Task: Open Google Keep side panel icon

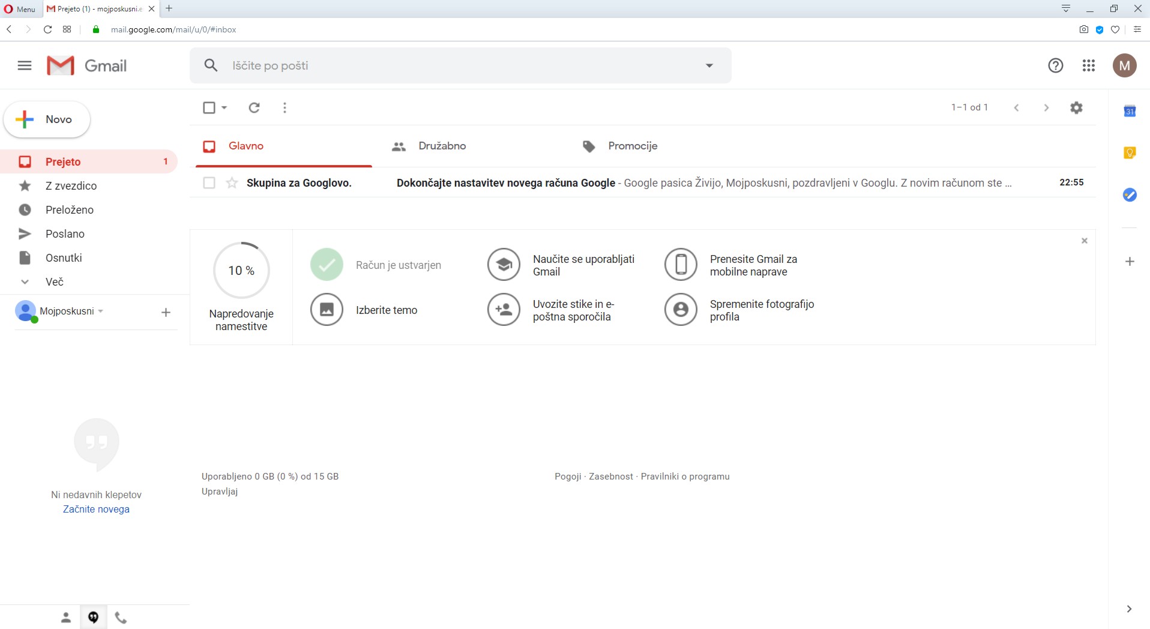Action: (1130, 153)
